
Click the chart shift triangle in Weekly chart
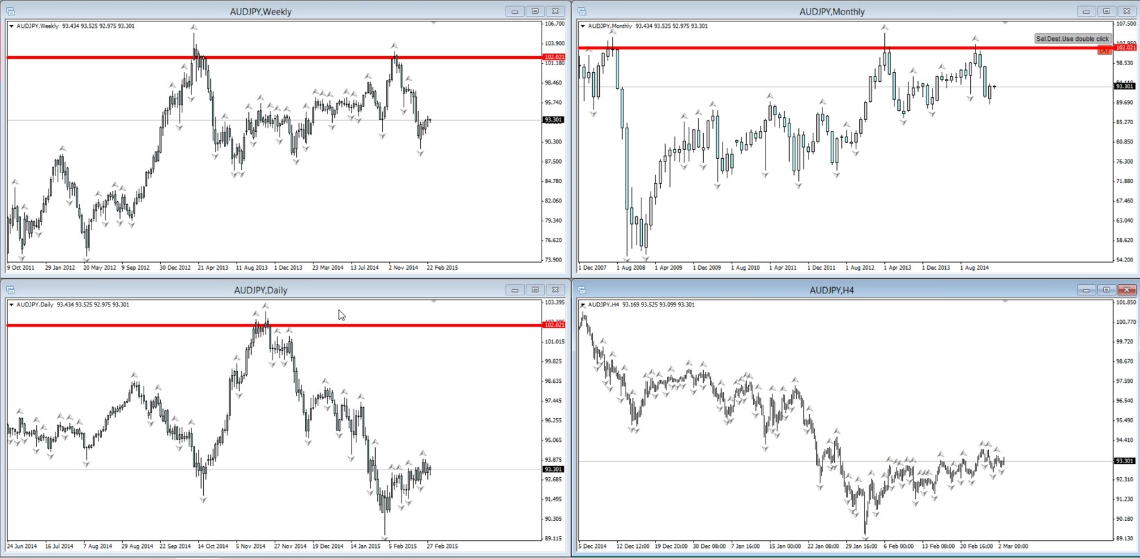pos(433,23)
